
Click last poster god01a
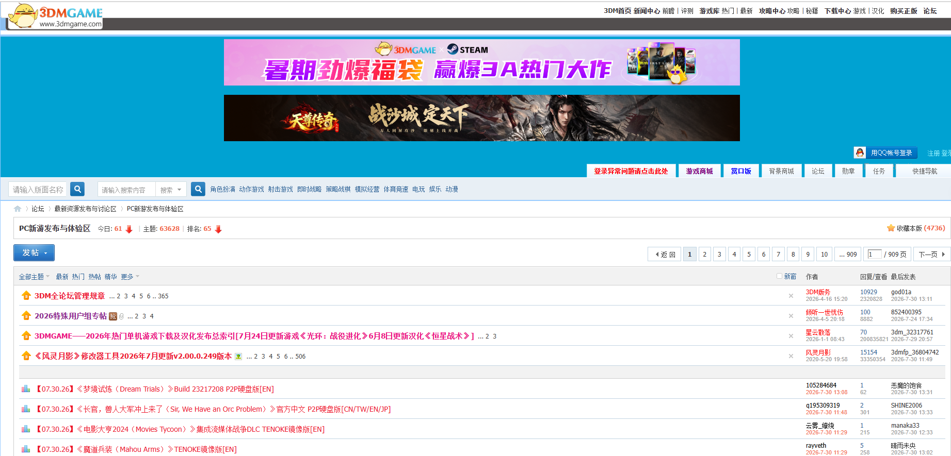901,292
